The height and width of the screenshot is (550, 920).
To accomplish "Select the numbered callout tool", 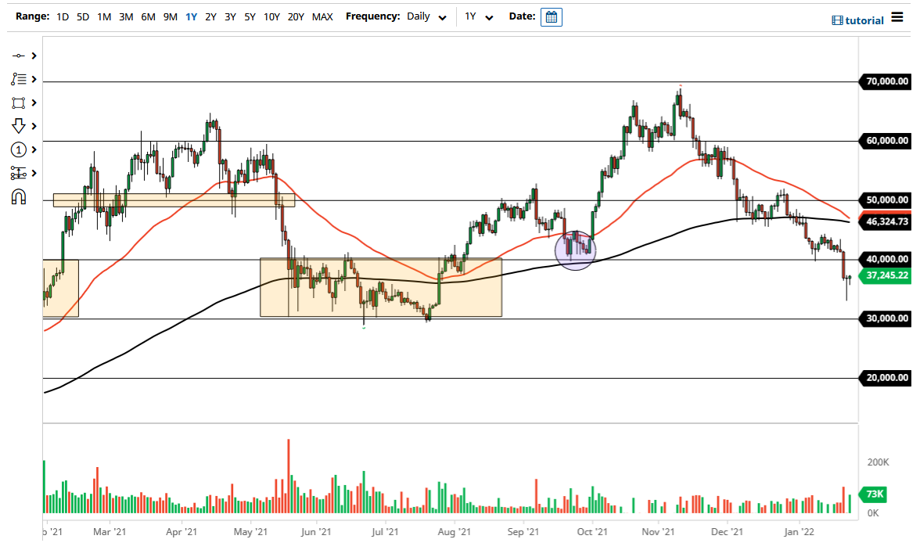I will point(20,149).
